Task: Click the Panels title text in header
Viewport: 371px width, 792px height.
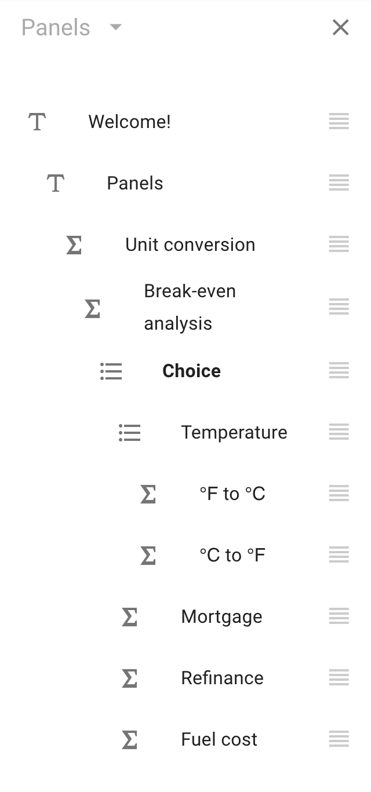Action: pyautogui.click(x=56, y=27)
